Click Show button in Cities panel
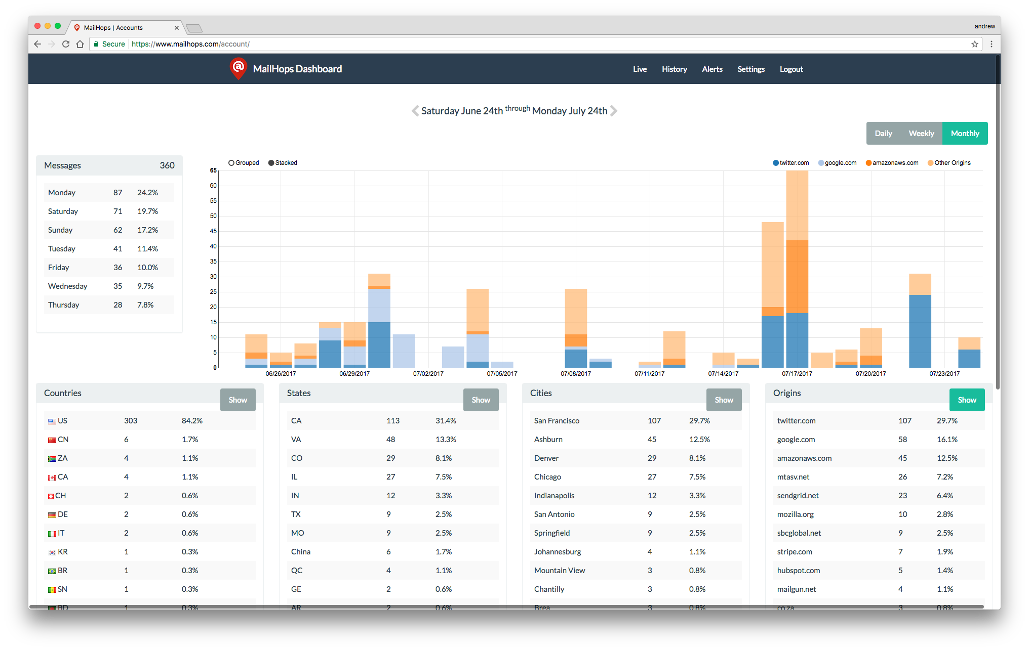This screenshot has height=650, width=1029. tap(724, 400)
